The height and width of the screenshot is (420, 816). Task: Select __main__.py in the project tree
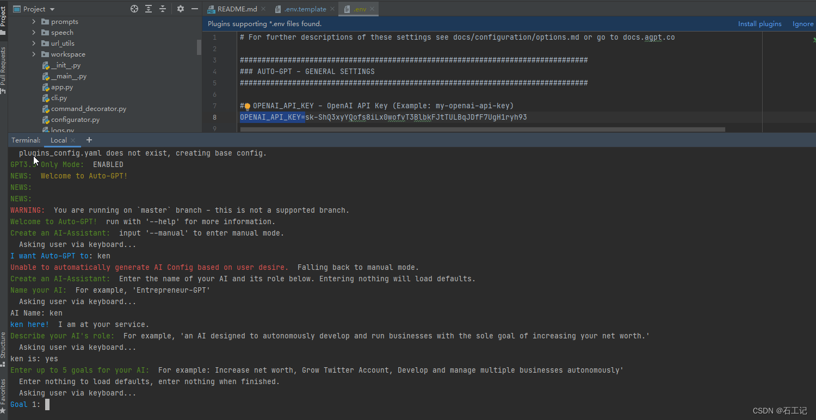point(69,76)
